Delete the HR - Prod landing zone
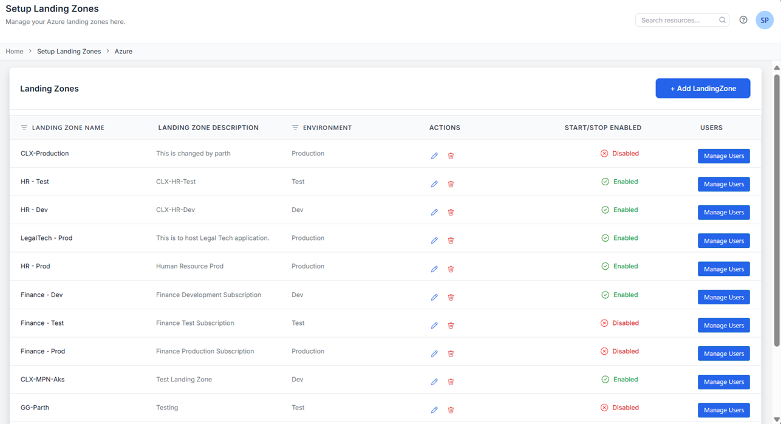The height and width of the screenshot is (424, 781). [x=451, y=269]
